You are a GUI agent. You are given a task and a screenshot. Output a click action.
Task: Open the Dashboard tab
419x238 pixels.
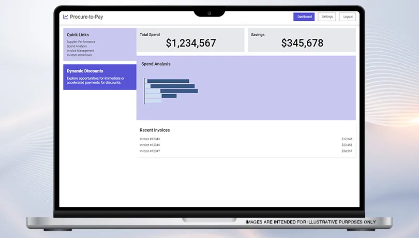tap(304, 17)
